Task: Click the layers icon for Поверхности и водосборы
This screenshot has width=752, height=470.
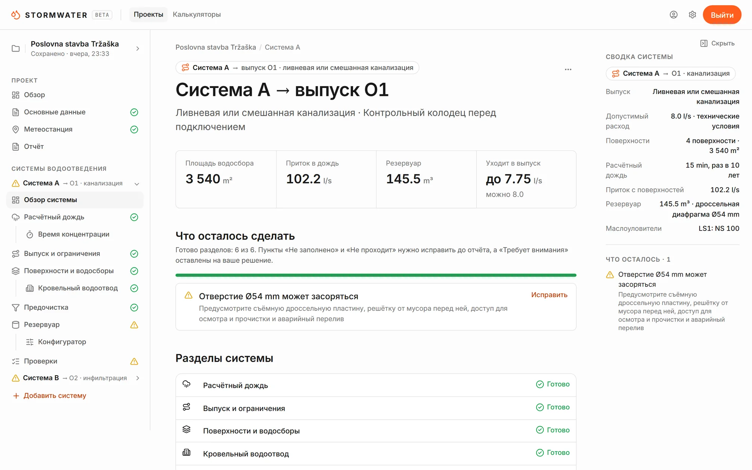Action: click(15, 271)
